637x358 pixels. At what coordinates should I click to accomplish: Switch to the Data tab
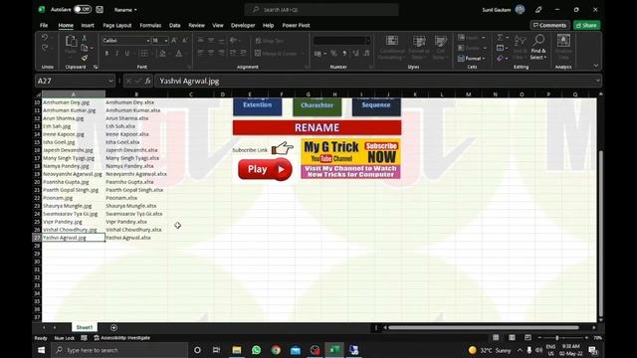(175, 25)
